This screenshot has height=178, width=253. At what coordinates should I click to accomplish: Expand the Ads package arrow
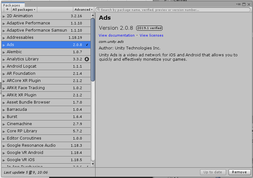[4, 45]
